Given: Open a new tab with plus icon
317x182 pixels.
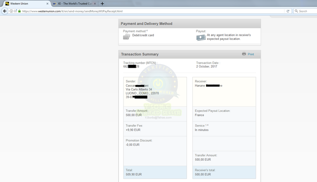Looking at the screenshot, I should click(102, 3).
